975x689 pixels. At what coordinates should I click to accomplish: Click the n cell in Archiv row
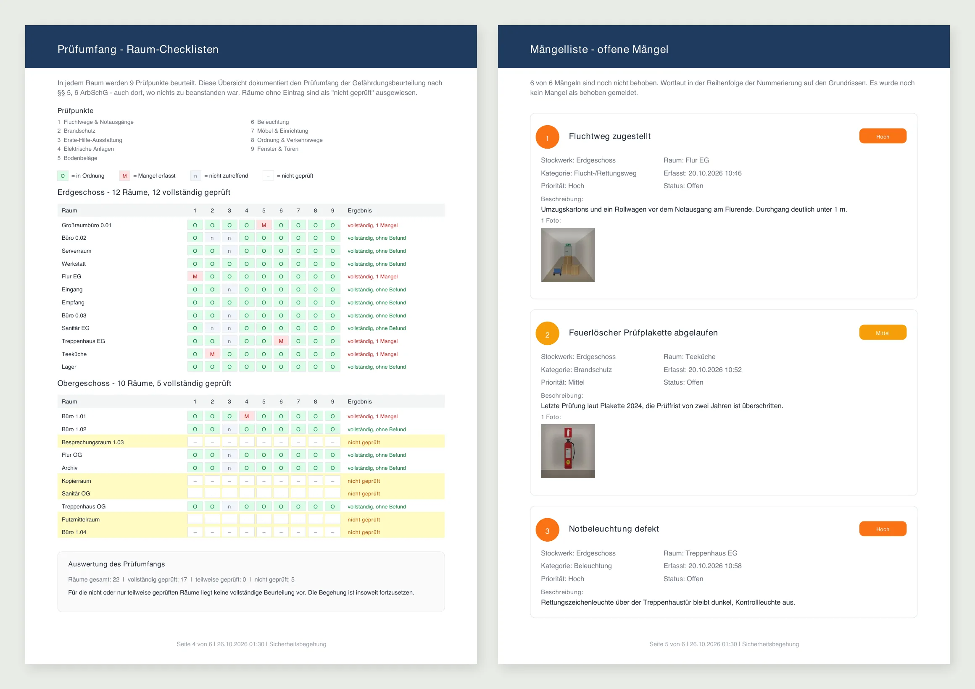229,468
